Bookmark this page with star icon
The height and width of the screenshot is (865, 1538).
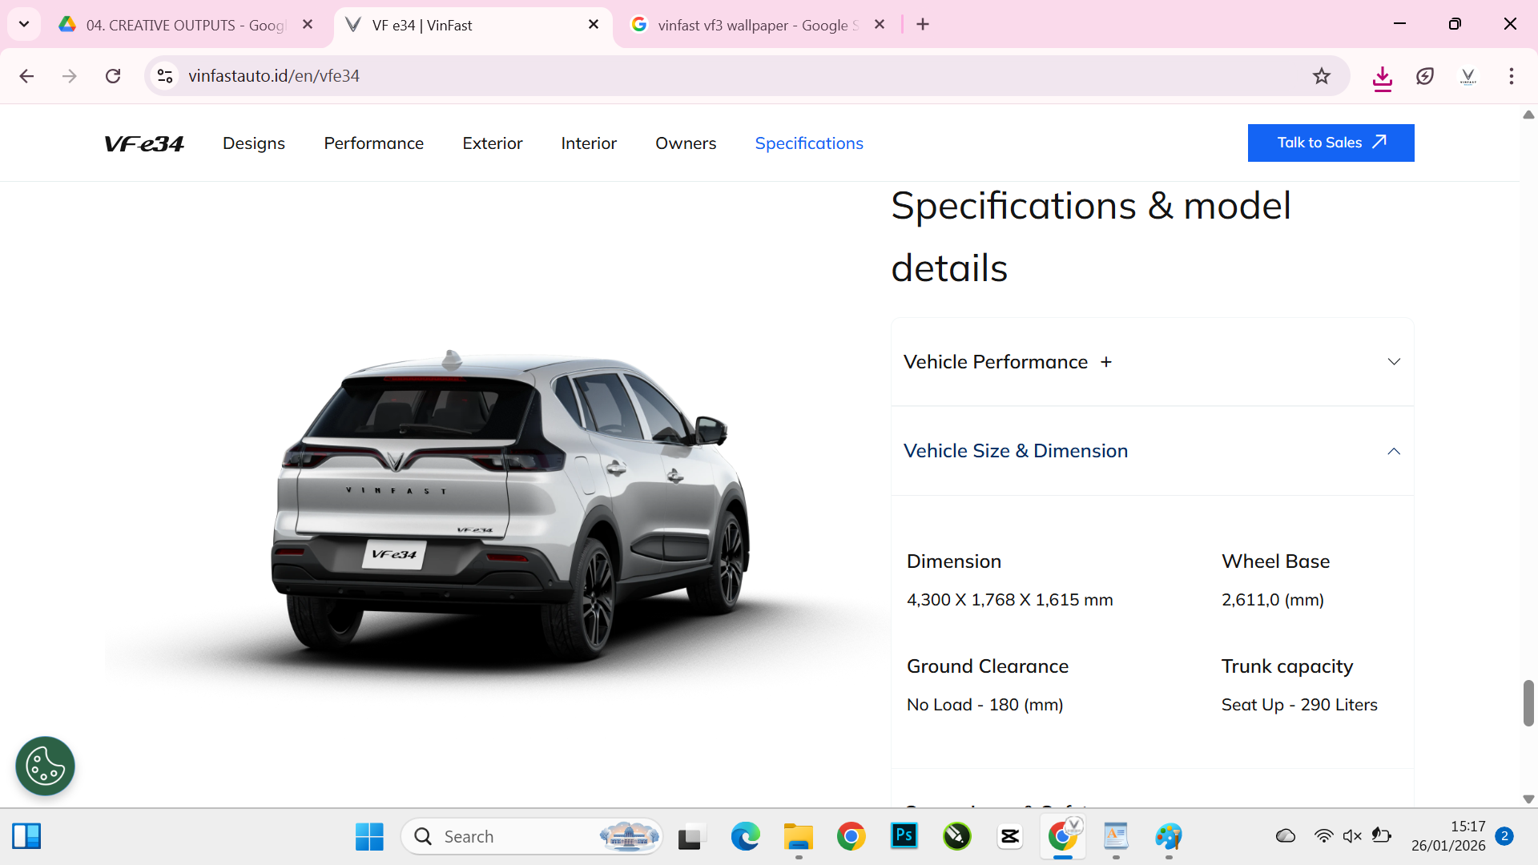pos(1322,76)
